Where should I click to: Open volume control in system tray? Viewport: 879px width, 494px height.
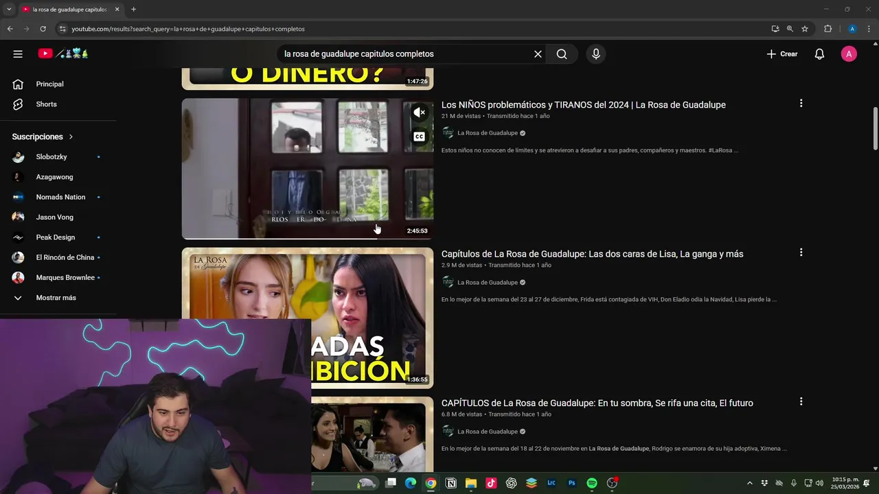pyautogui.click(x=819, y=483)
